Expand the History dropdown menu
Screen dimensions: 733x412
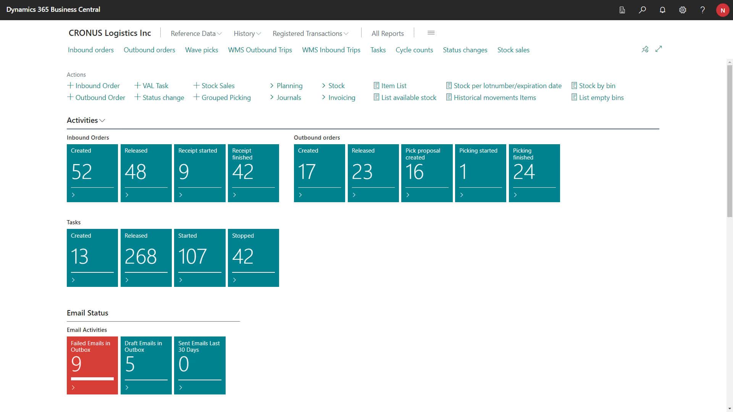(x=247, y=34)
